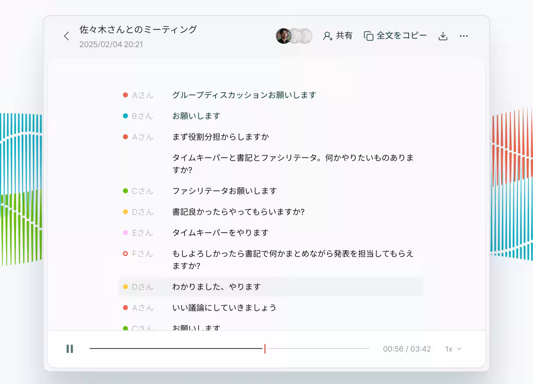The width and height of the screenshot is (533, 384).
Task: Click Aさん's red speaker dot
Action: point(125,94)
